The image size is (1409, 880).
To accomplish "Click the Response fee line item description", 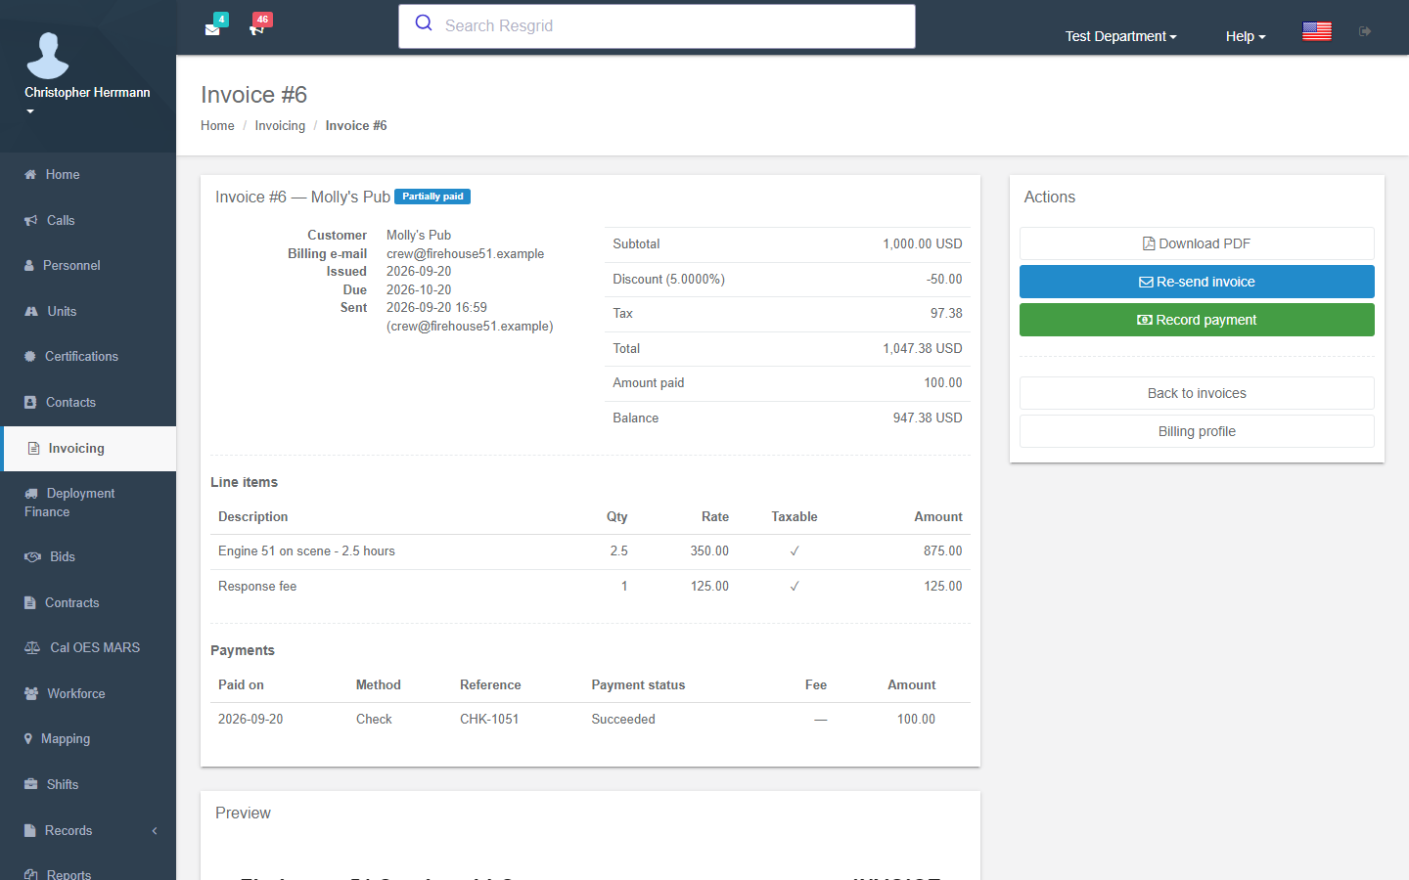I will coord(257,587).
